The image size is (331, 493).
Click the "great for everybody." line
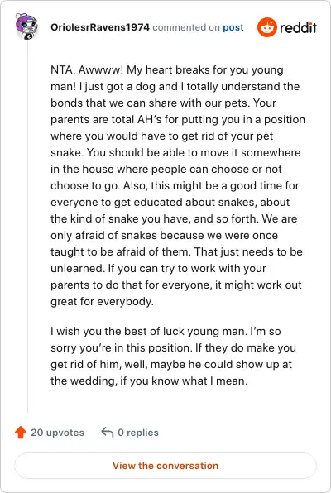pyautogui.click(x=102, y=302)
